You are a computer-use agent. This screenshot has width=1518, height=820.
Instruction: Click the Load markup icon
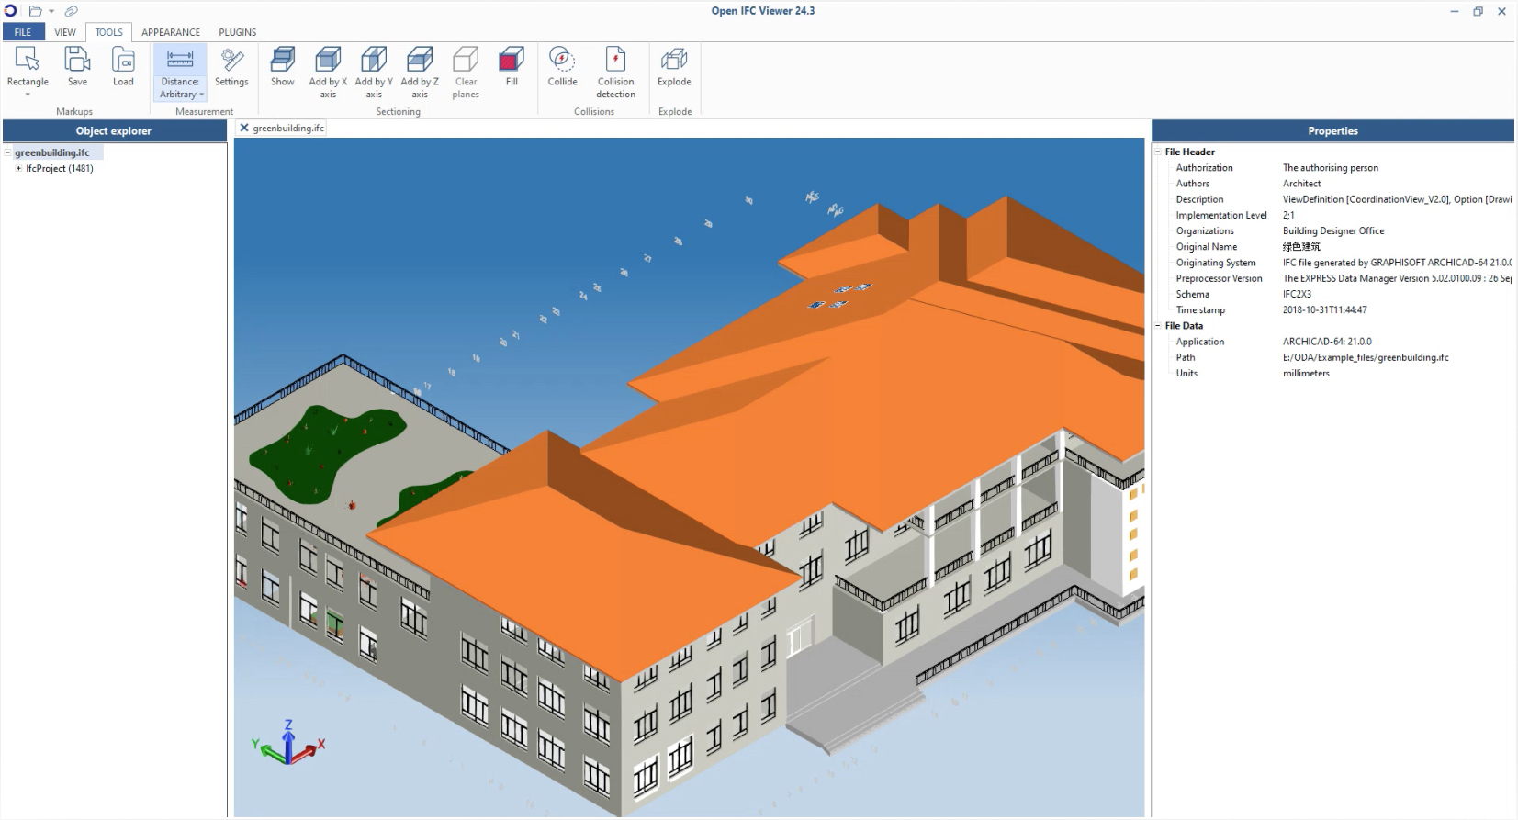(x=123, y=61)
